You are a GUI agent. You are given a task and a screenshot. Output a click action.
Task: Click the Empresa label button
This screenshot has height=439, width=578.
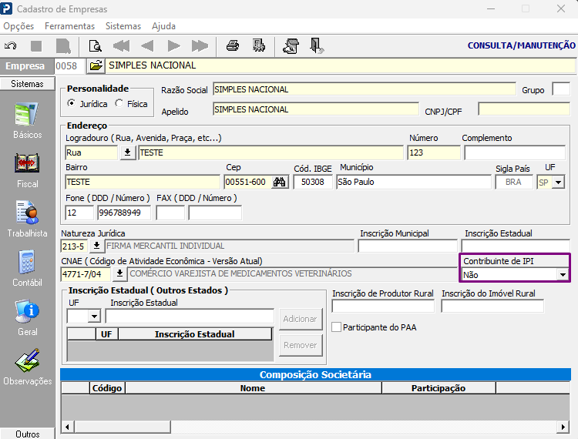point(25,66)
